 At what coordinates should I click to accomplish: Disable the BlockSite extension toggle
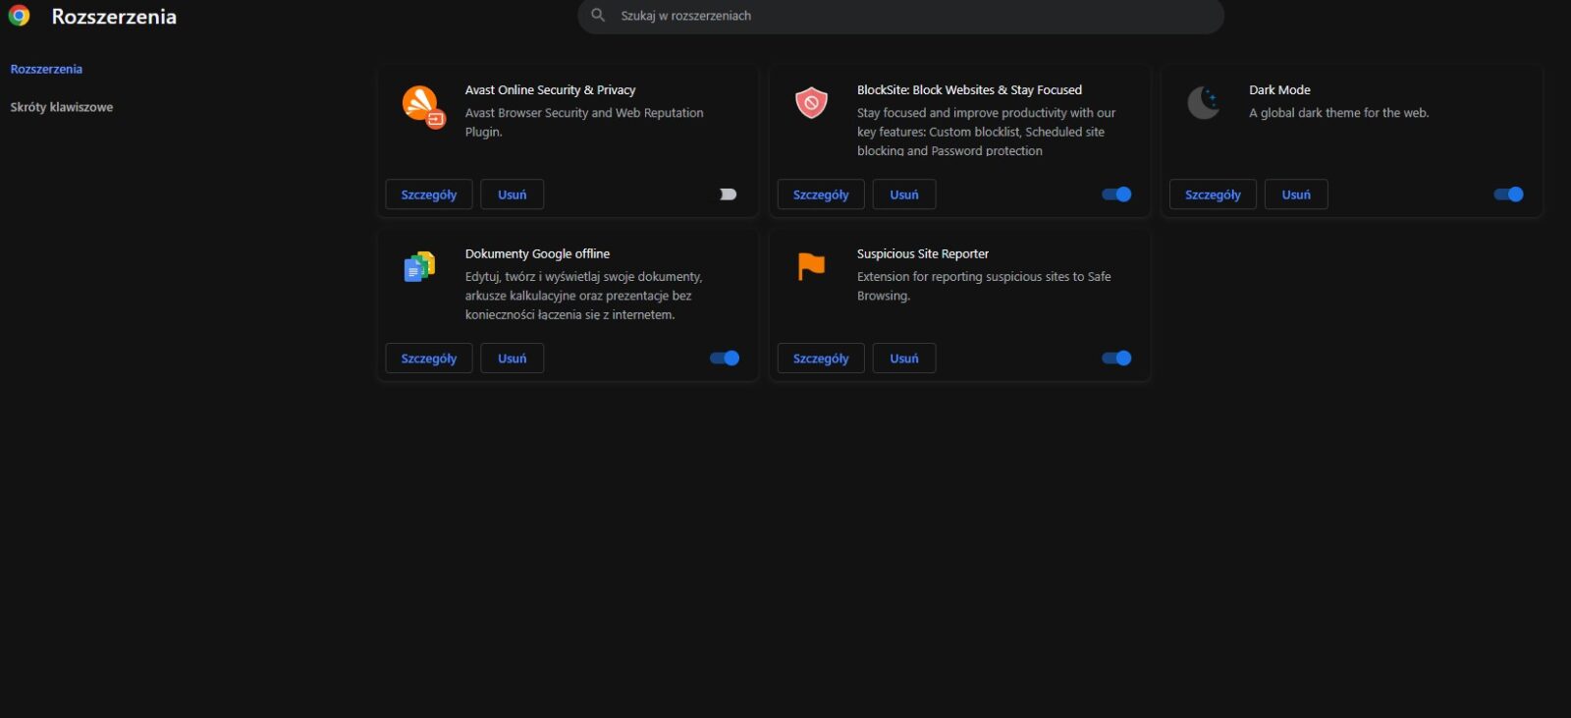click(1116, 194)
